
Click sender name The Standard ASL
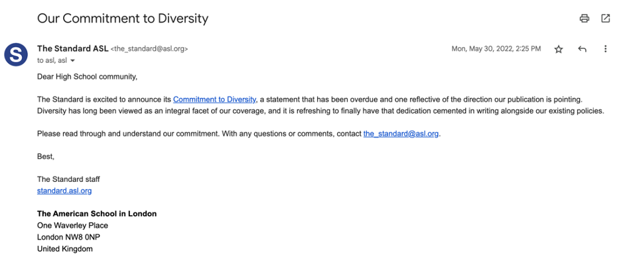pyautogui.click(x=72, y=48)
